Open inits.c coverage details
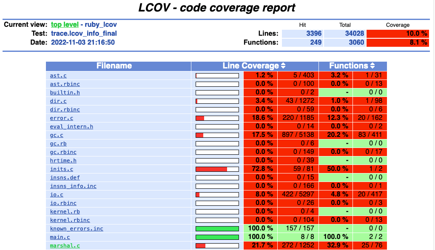 point(62,169)
